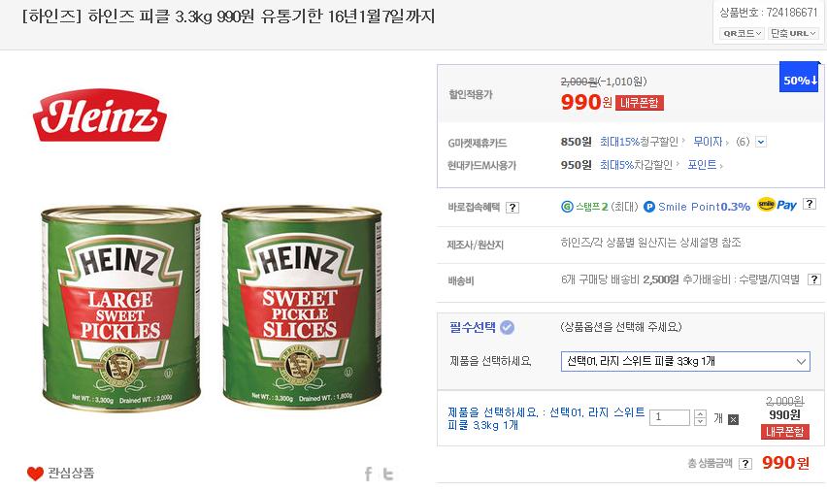Screen dimensions: 827x492
Task: Expand the QR코드 dropdown
Action: click(742, 33)
